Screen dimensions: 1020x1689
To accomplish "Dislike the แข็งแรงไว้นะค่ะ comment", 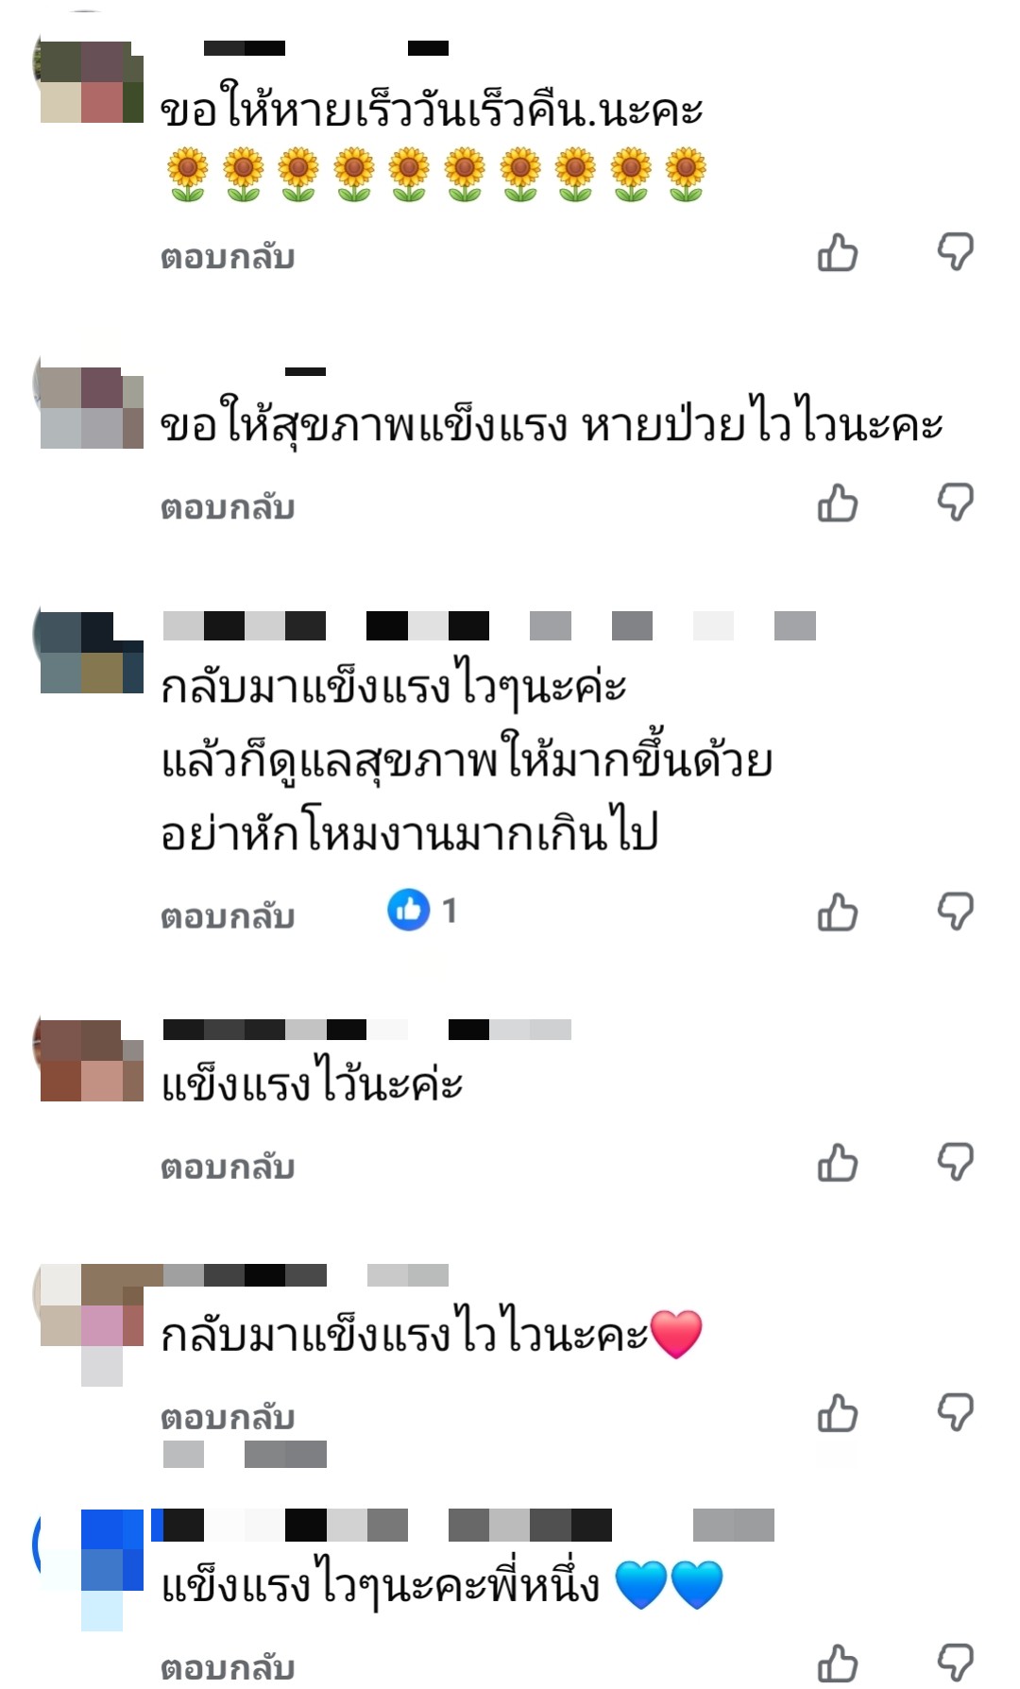I will pos(955,1163).
